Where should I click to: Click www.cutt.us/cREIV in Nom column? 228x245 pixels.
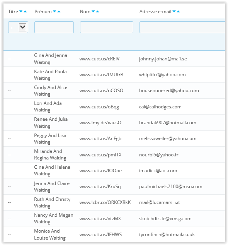click(x=99, y=59)
